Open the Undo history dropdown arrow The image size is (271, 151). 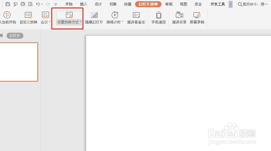[x=42, y=4]
